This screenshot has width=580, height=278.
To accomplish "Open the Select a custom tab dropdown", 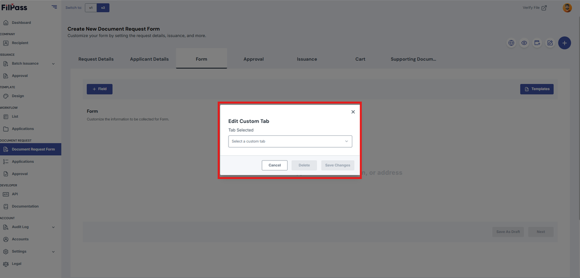I will (x=290, y=141).
